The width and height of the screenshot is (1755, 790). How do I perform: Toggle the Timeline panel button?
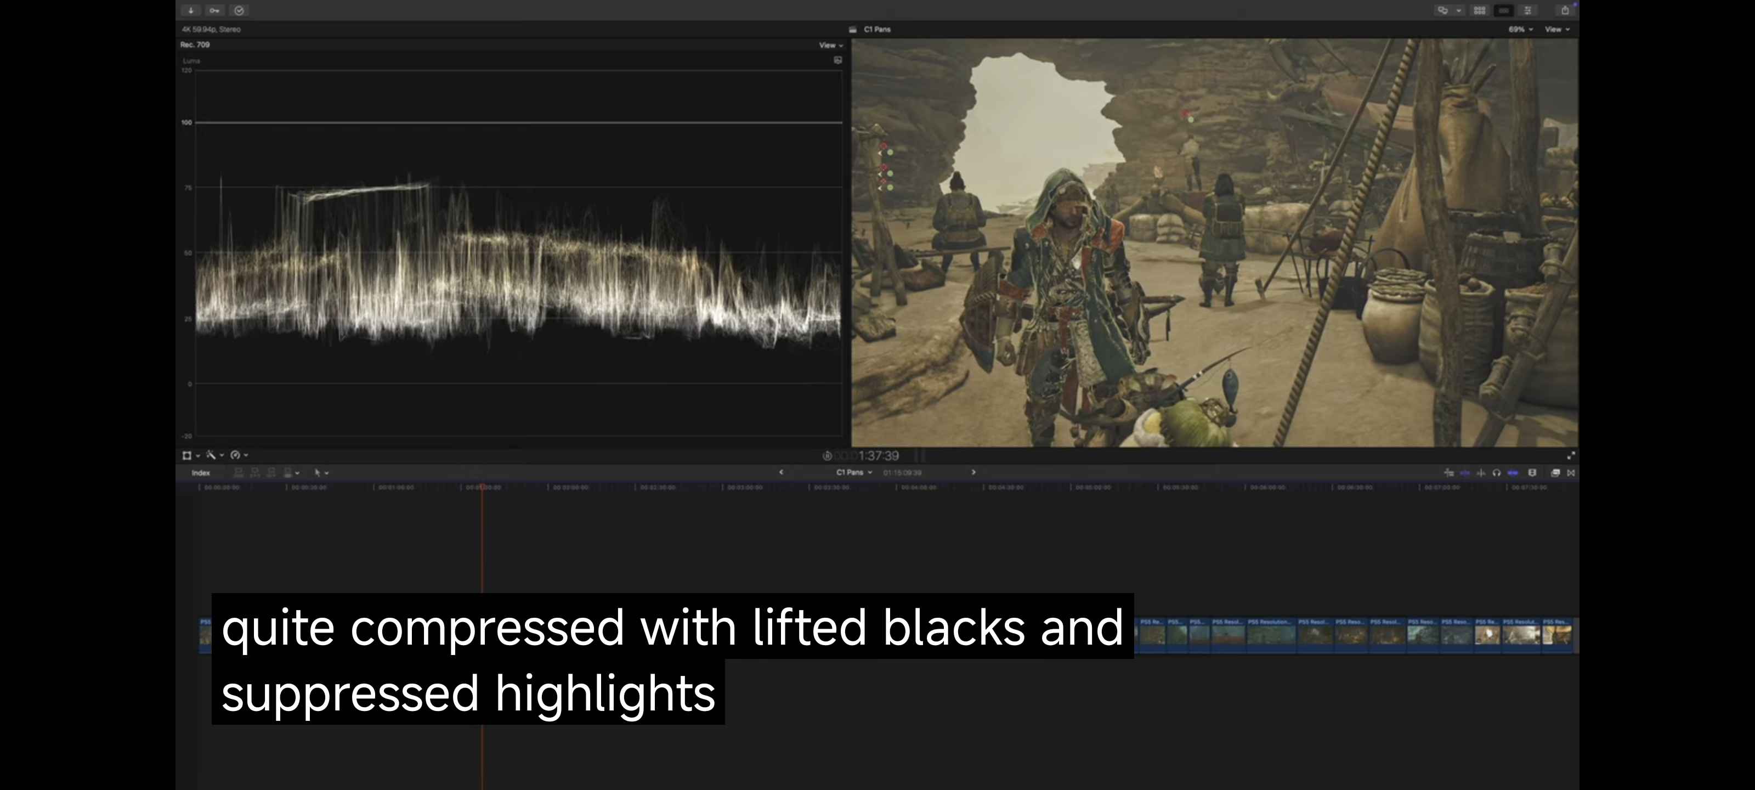(x=1504, y=10)
